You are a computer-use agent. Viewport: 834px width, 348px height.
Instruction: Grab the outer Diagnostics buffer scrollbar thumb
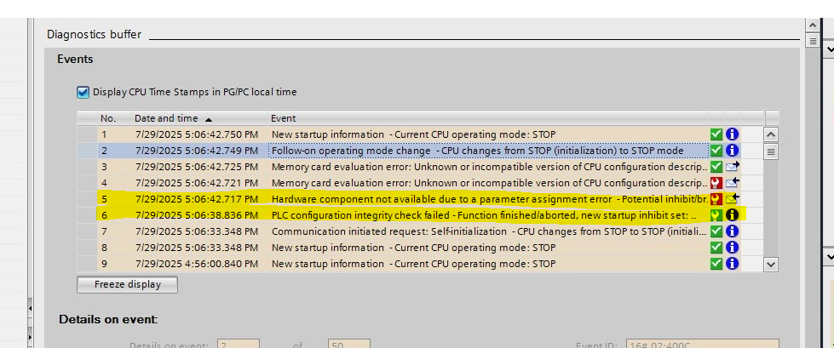tap(812, 41)
